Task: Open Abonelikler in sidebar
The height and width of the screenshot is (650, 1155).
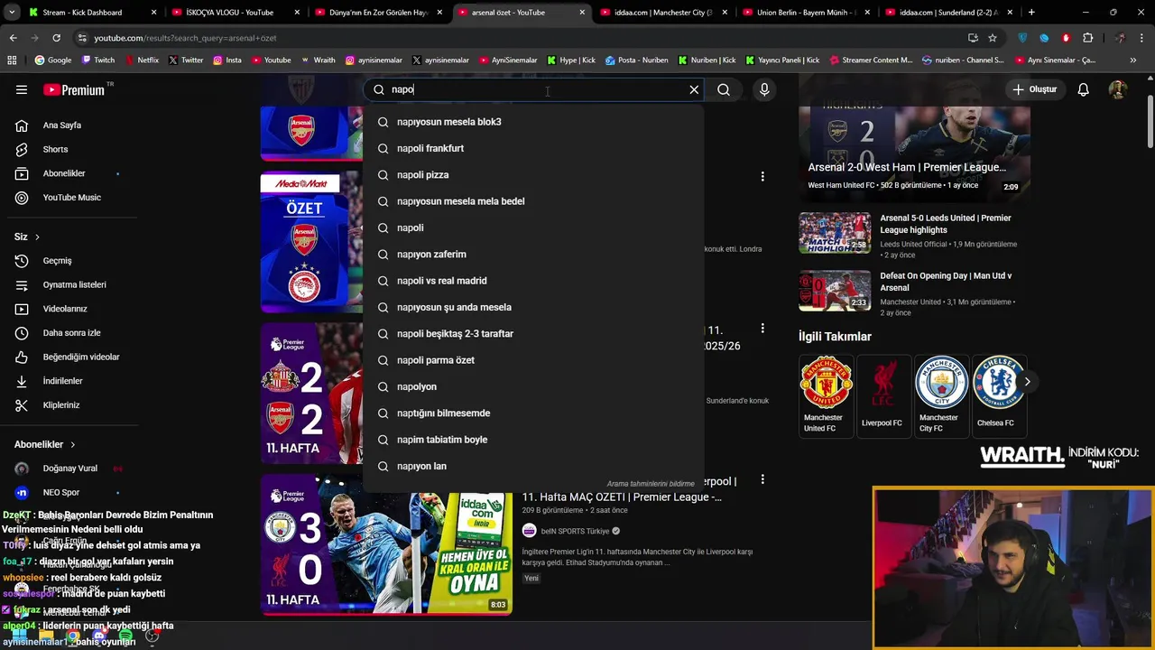Action: (63, 173)
